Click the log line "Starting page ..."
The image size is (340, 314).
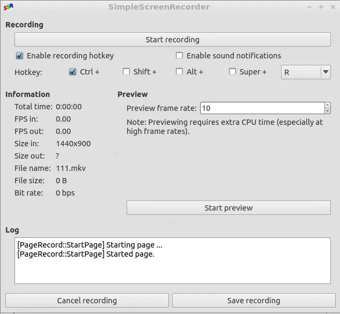(90, 245)
